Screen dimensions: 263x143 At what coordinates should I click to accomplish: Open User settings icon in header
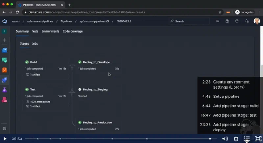click(x=247, y=21)
